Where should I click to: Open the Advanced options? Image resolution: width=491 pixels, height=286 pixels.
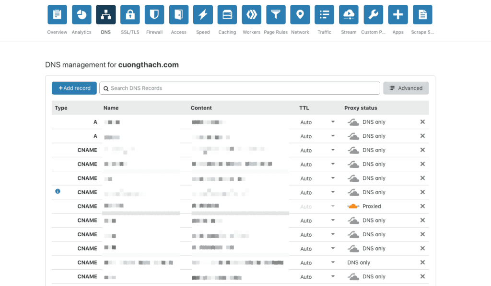(406, 88)
